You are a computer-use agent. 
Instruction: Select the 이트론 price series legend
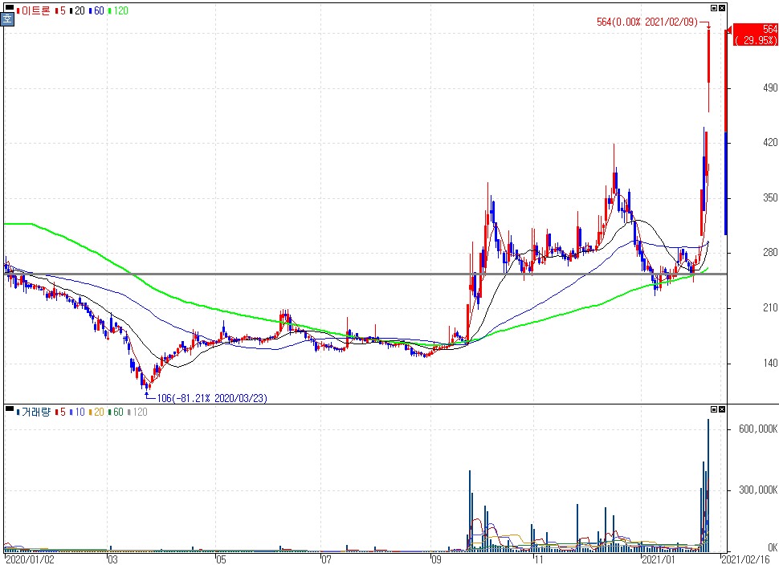[x=33, y=11]
